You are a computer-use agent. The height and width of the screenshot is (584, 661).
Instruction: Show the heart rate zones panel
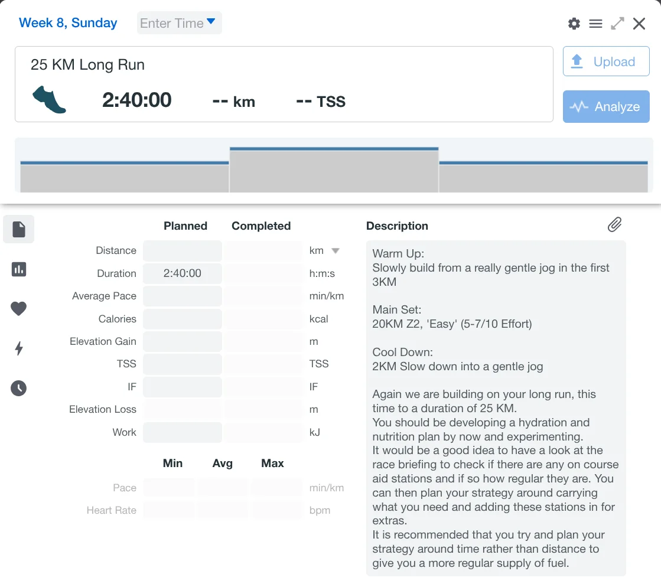pos(19,308)
